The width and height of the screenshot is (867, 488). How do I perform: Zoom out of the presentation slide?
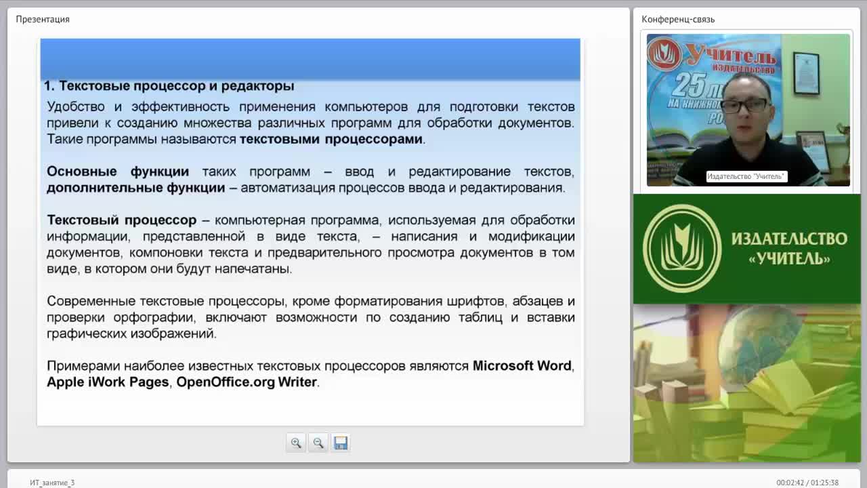318,443
